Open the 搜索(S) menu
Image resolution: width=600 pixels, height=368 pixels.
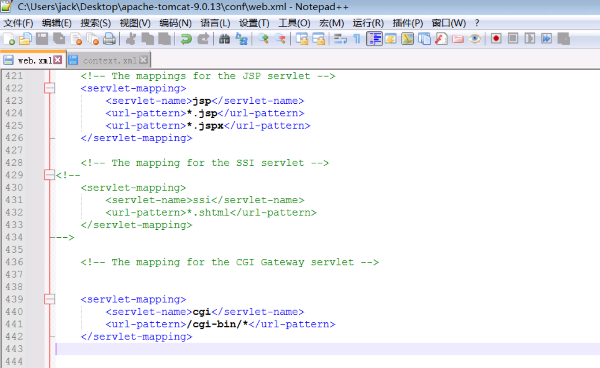click(x=95, y=23)
